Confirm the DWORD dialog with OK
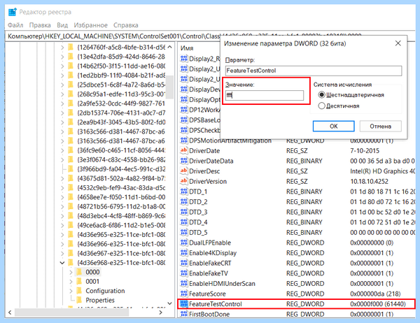Image resolution: width=420 pixels, height=323 pixels. [333, 126]
